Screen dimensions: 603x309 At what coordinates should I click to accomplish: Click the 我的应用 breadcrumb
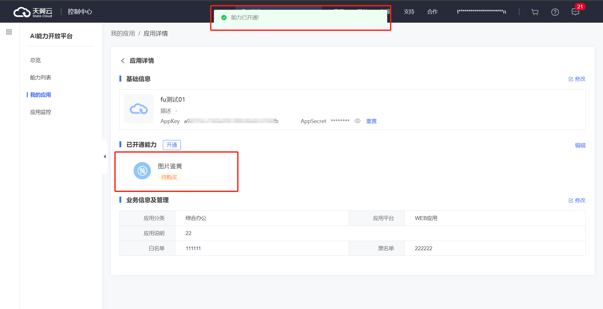click(123, 33)
